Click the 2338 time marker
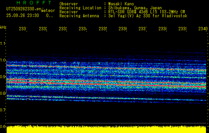 (x=162, y=29)
